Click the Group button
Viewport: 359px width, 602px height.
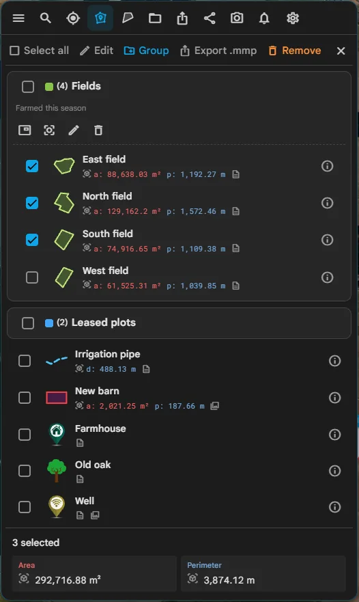tap(146, 51)
